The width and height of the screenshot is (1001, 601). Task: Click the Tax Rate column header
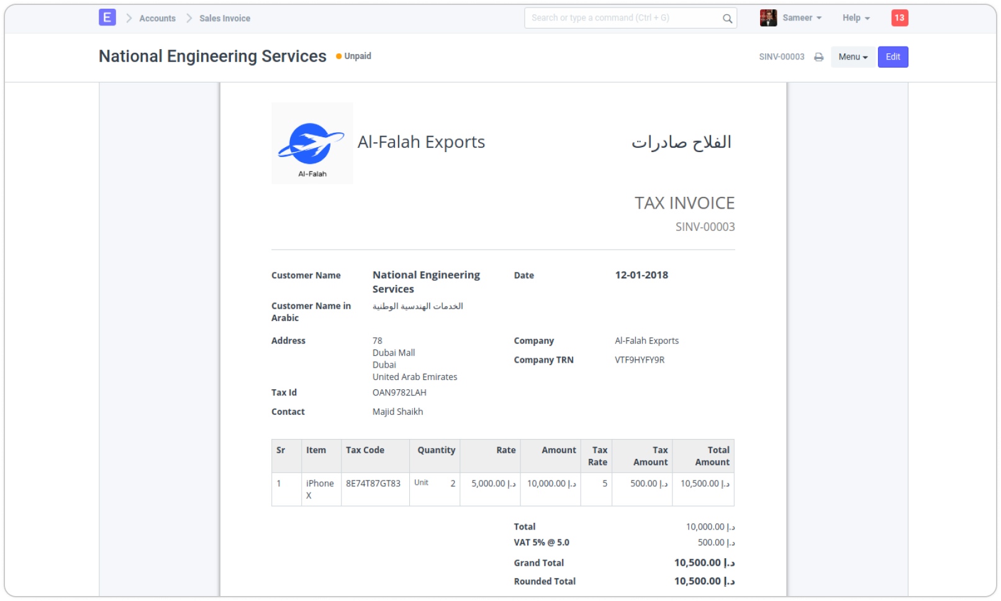(597, 456)
